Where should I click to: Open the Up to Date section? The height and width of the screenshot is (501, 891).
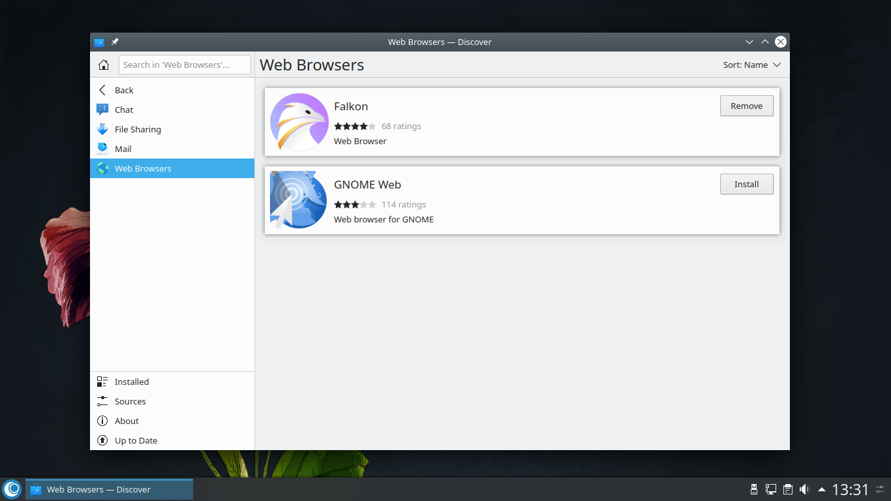[x=172, y=440]
